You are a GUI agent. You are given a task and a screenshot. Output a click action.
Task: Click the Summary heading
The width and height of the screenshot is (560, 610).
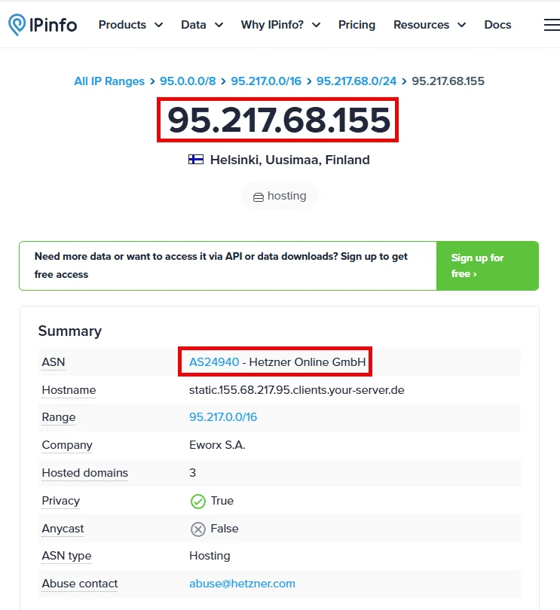tap(69, 331)
